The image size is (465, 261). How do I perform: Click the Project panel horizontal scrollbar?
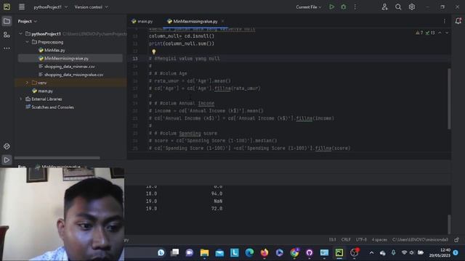pyautogui.click(x=57, y=158)
